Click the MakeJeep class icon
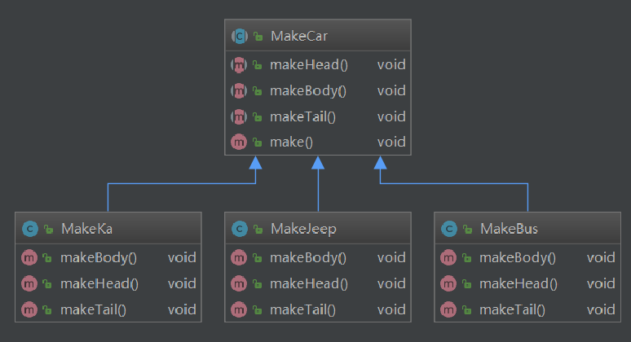Screen dimensions: 631x342 click(239, 229)
